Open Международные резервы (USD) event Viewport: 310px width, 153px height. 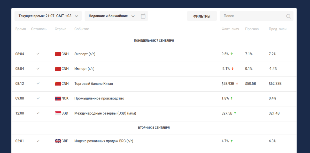(105, 113)
